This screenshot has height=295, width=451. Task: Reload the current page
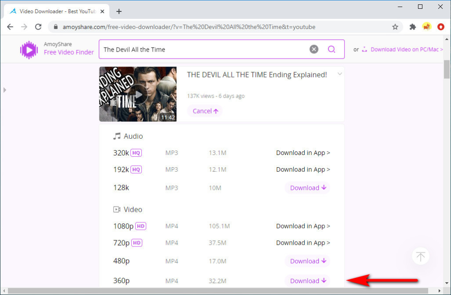(x=38, y=26)
